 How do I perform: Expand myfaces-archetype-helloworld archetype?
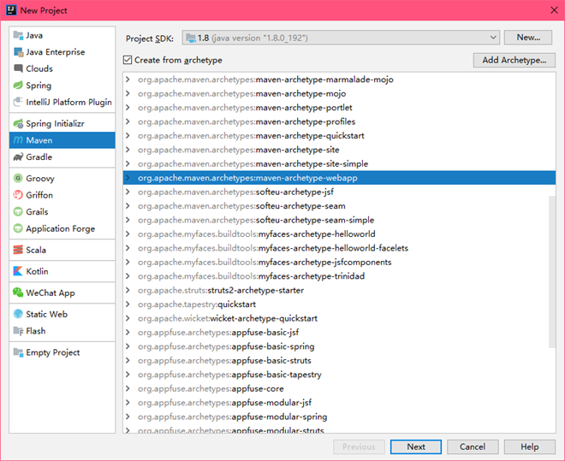(x=128, y=233)
